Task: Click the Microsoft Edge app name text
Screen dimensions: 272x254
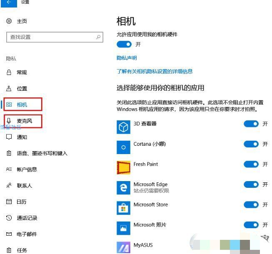Action: 150,184
